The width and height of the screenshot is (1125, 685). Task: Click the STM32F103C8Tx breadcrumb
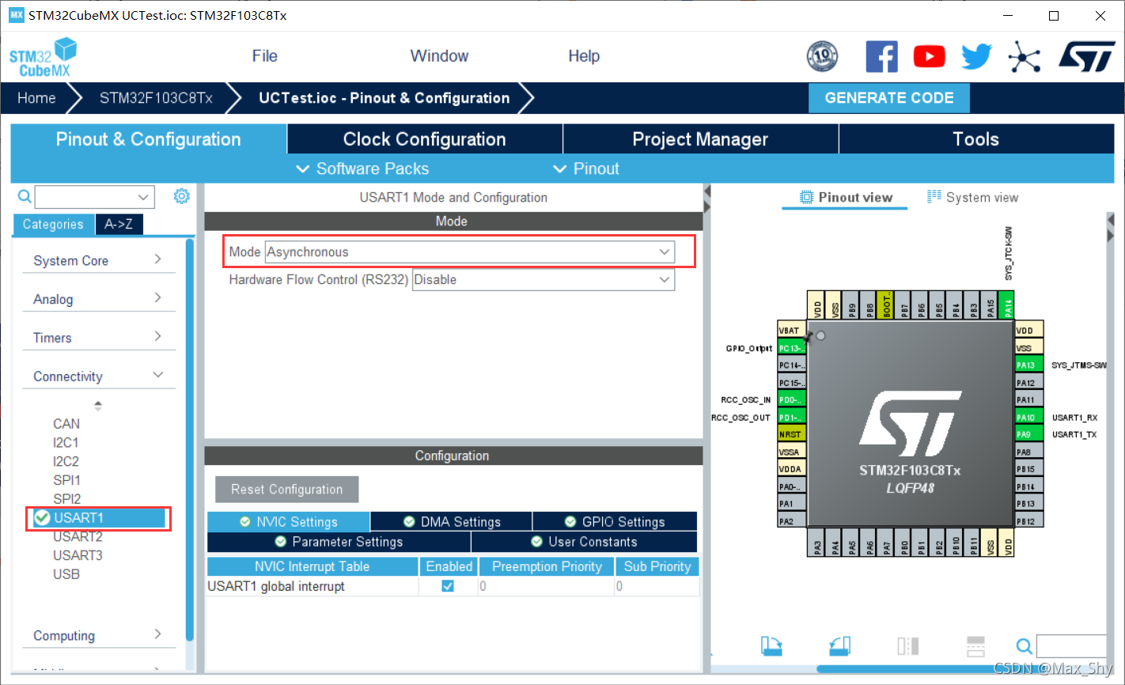[156, 98]
